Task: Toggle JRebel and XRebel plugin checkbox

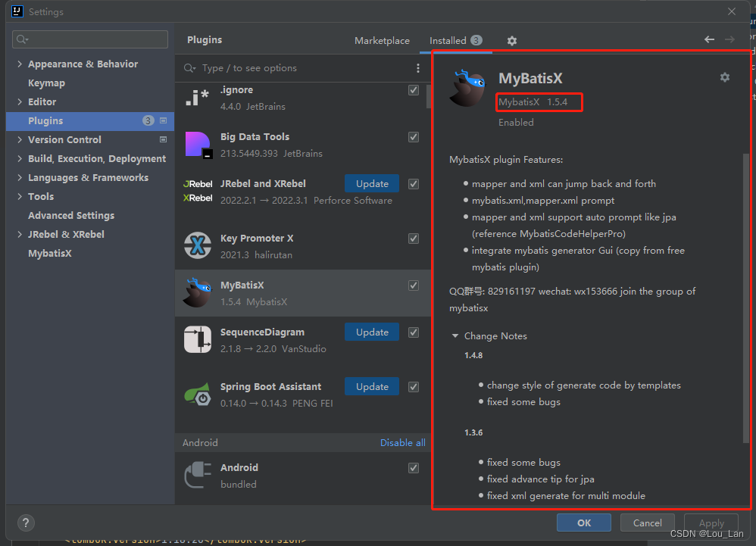Action: pyautogui.click(x=413, y=183)
